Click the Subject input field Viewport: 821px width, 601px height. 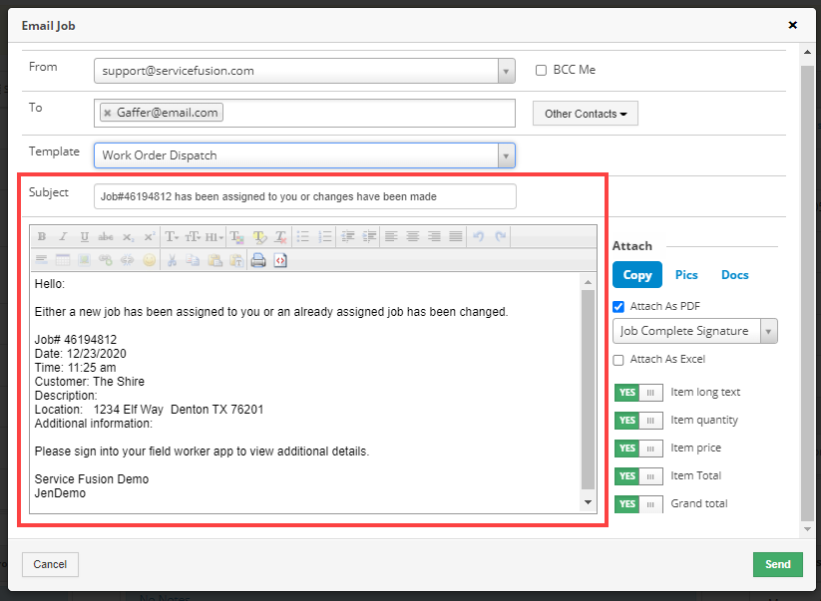304,196
